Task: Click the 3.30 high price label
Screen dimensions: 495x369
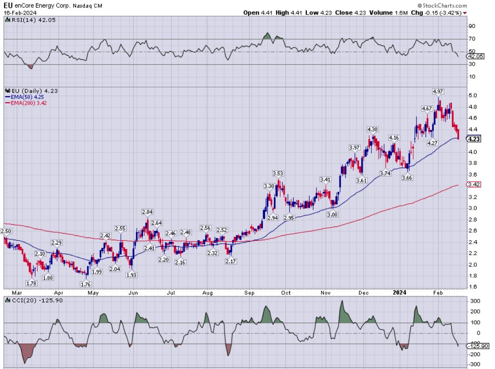Action: (x=269, y=186)
